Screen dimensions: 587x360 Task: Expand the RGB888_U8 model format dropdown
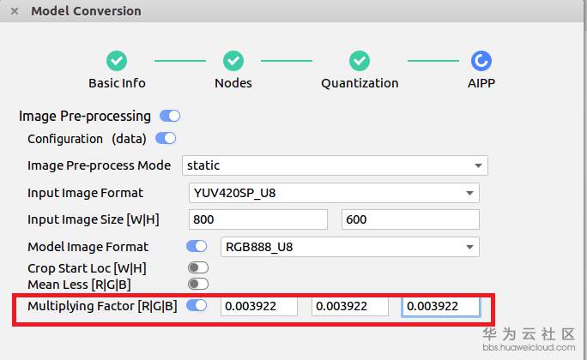point(349,247)
